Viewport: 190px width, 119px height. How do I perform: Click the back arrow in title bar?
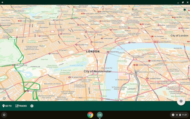2,2
